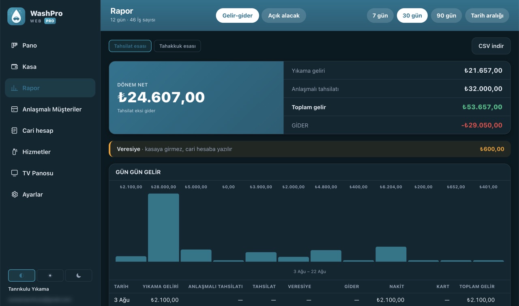The width and height of the screenshot is (519, 306).
Task: Click the 3 Ağu date cell
Action: coord(122,300)
